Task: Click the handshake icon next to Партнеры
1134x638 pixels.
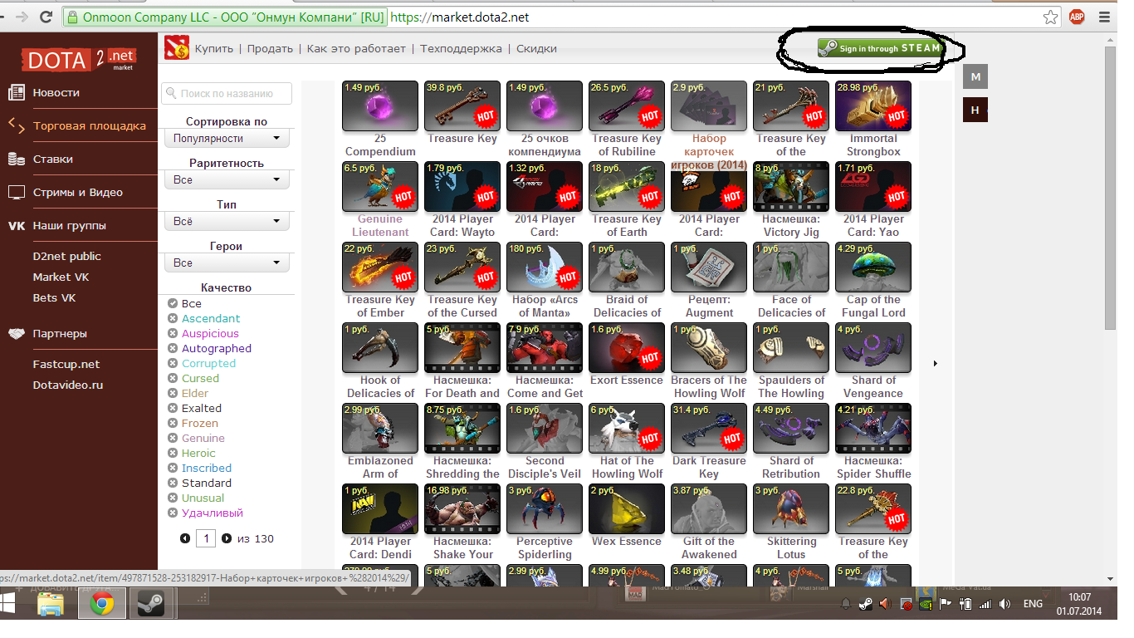Action: click(x=16, y=333)
